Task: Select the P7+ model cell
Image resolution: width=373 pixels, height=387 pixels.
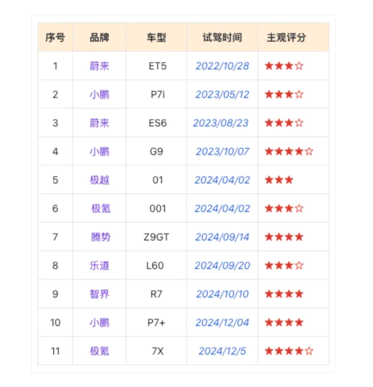Action: click(157, 323)
